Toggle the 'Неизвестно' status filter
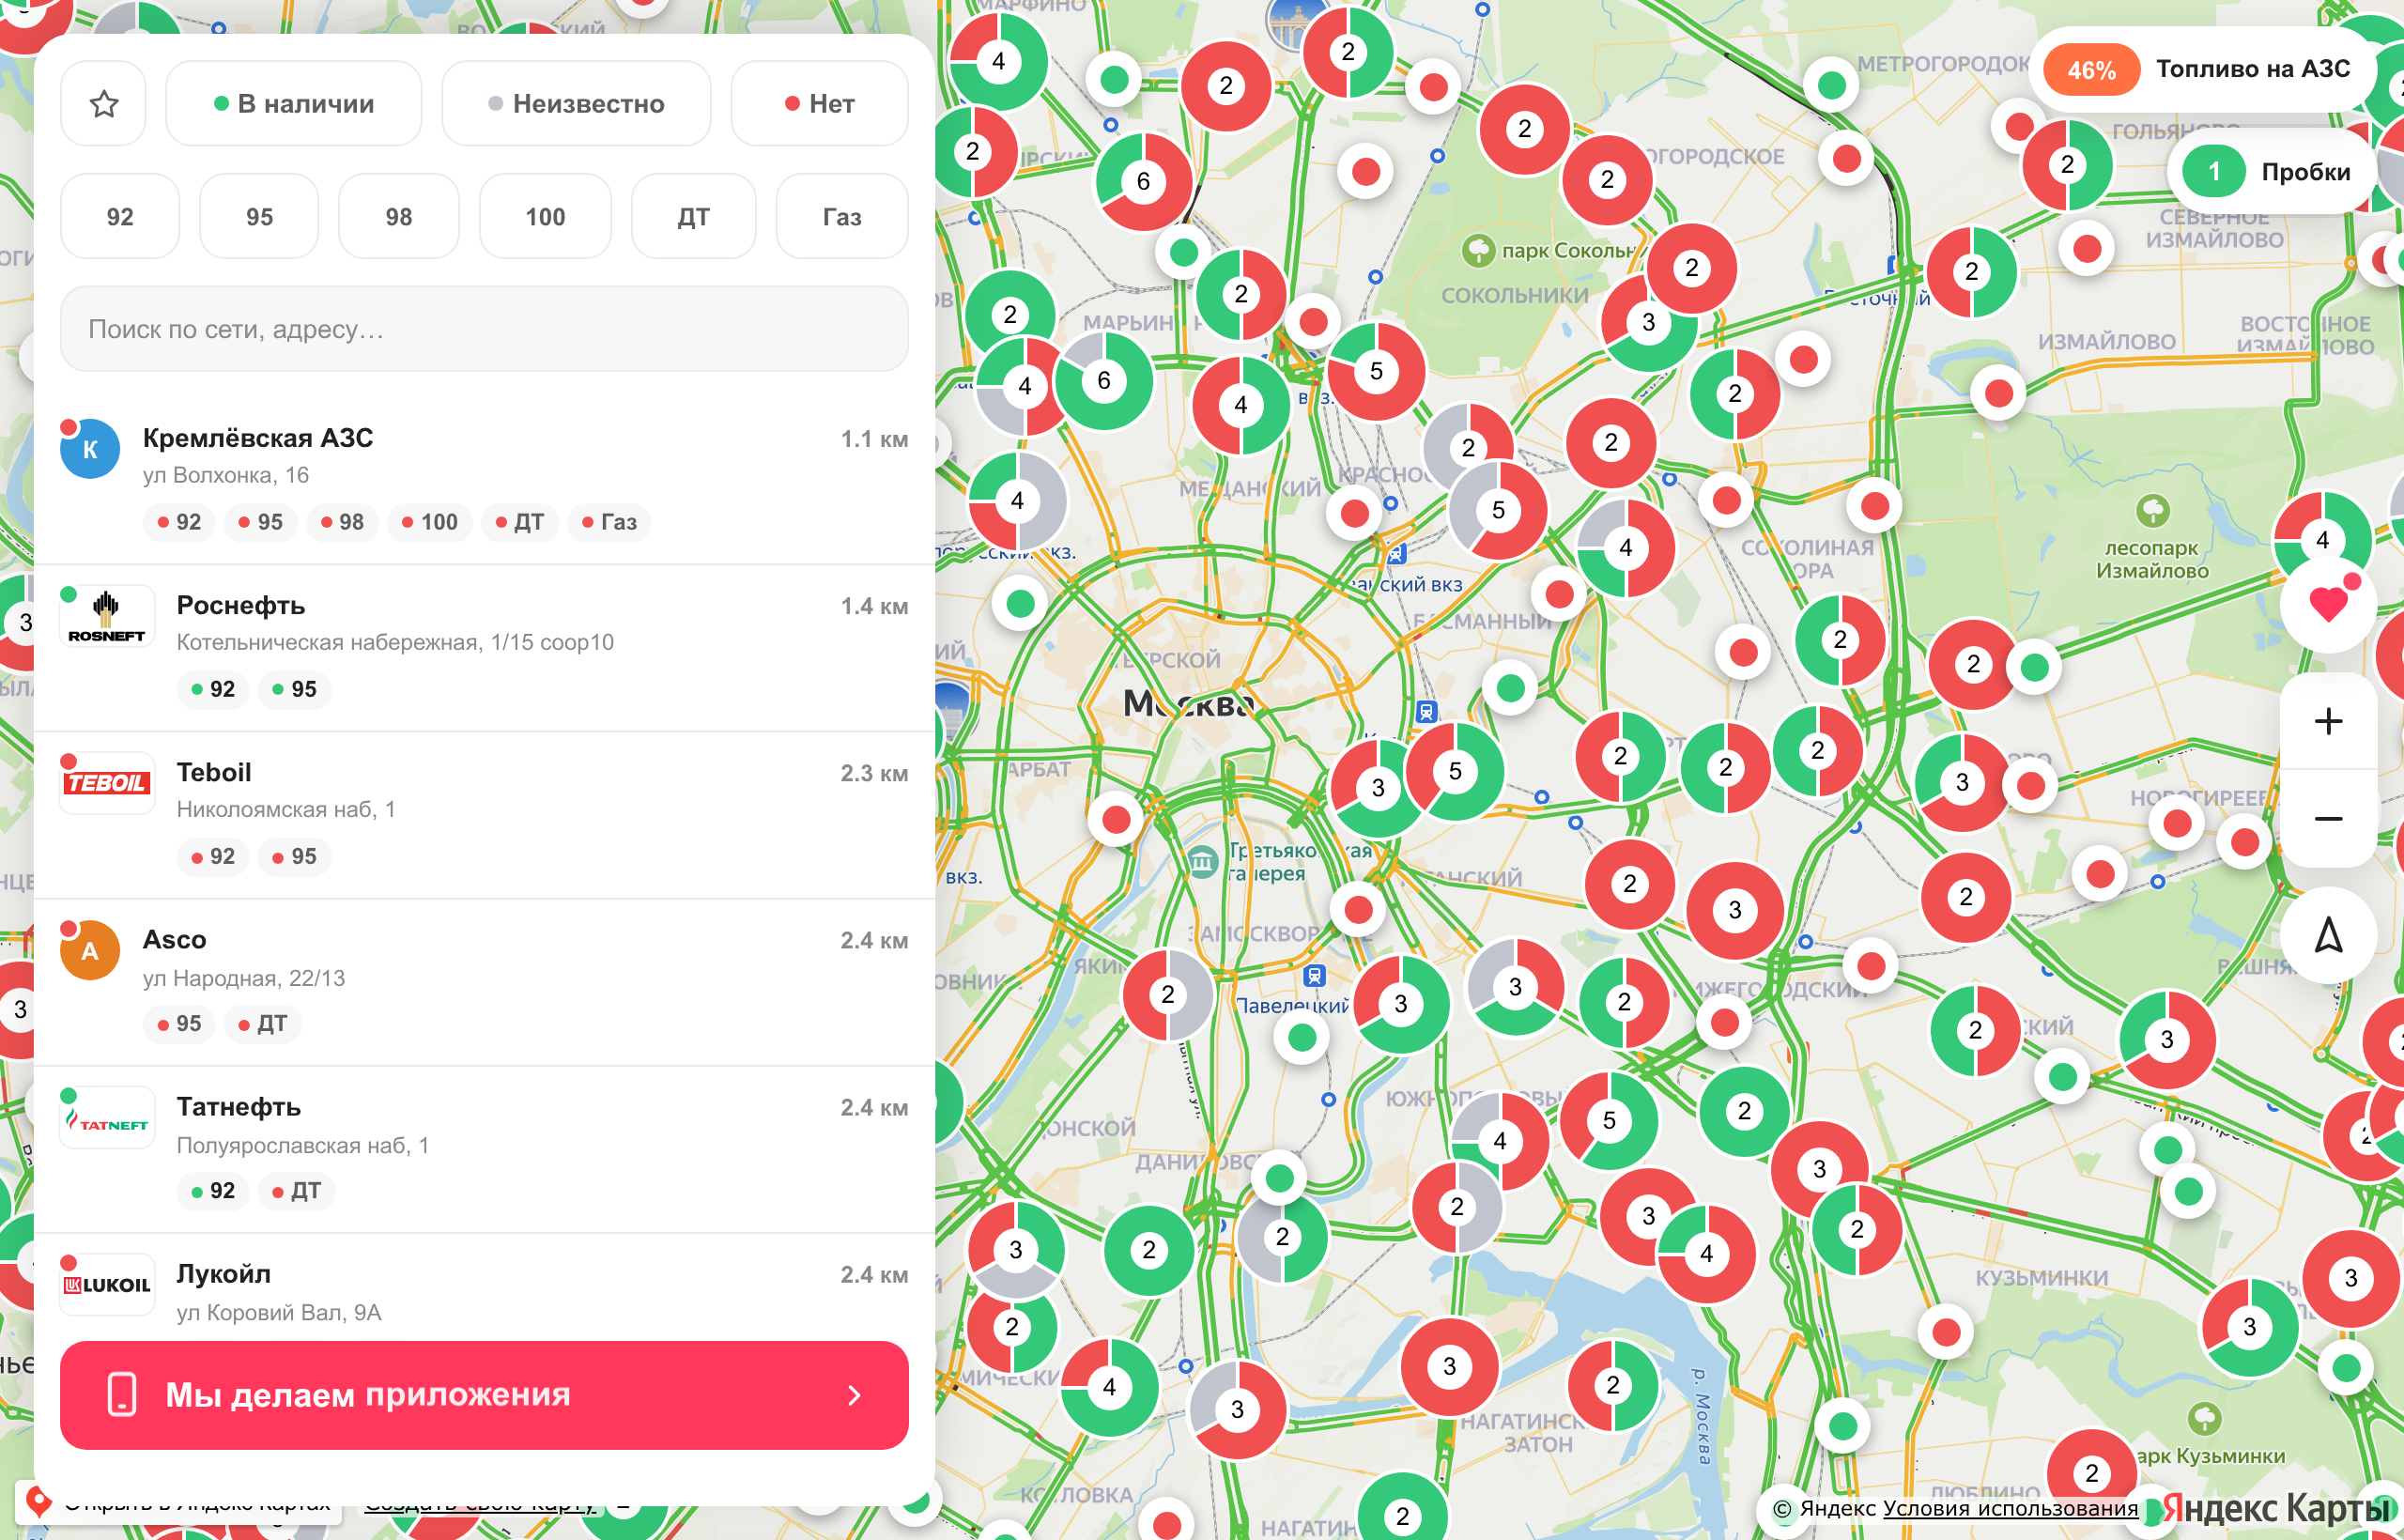 [x=576, y=103]
